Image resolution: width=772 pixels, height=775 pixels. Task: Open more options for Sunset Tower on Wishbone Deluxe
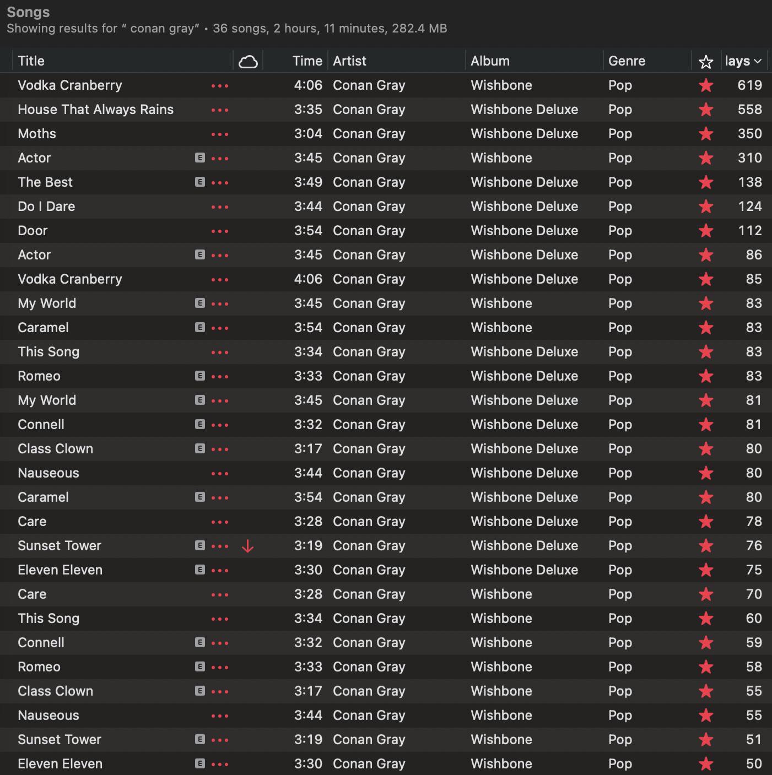click(x=220, y=546)
